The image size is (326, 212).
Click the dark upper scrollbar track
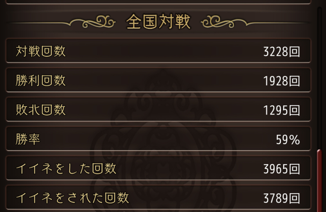pyautogui.click(x=319, y=73)
